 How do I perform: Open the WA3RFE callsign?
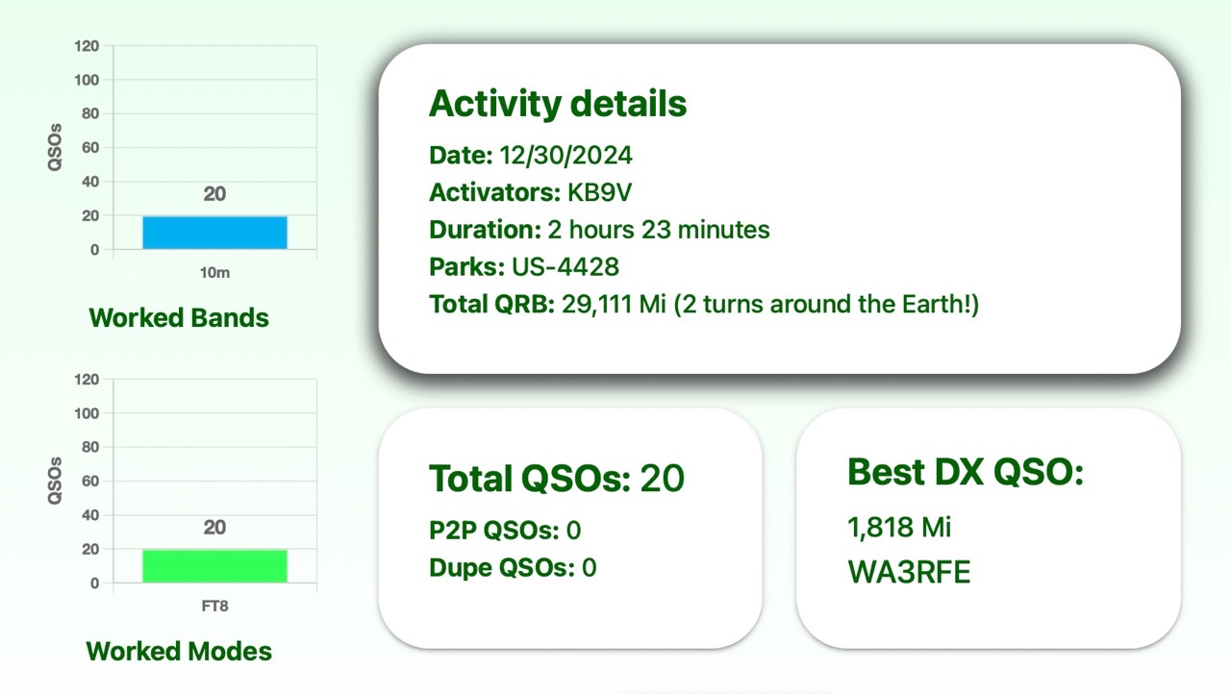(909, 573)
